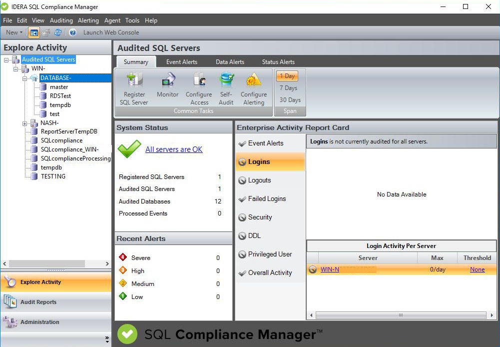Click the Login Activity table scrollbar thumb
500x347 pixels.
point(401,315)
